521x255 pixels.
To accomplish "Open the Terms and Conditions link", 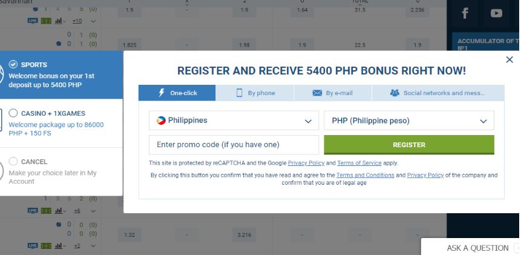I will (x=365, y=175).
